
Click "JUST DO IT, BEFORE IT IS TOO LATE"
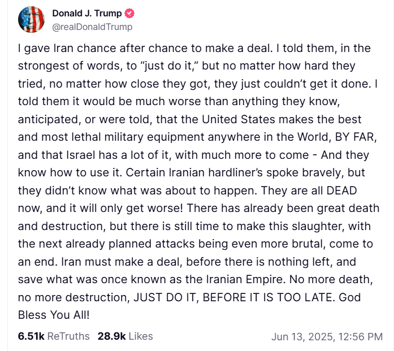pos(234,297)
